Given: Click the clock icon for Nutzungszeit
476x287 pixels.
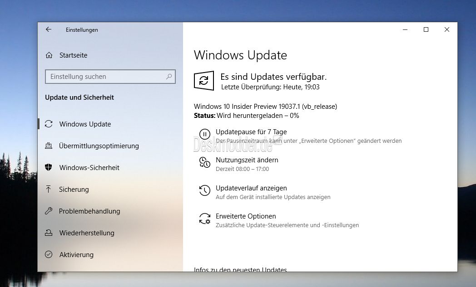Looking at the screenshot, I should [x=204, y=162].
